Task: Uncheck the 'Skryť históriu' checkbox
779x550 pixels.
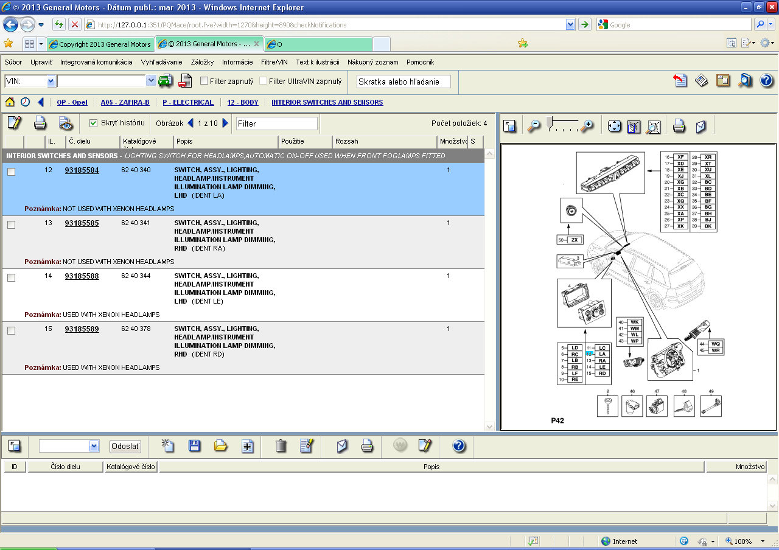Action: (x=94, y=123)
